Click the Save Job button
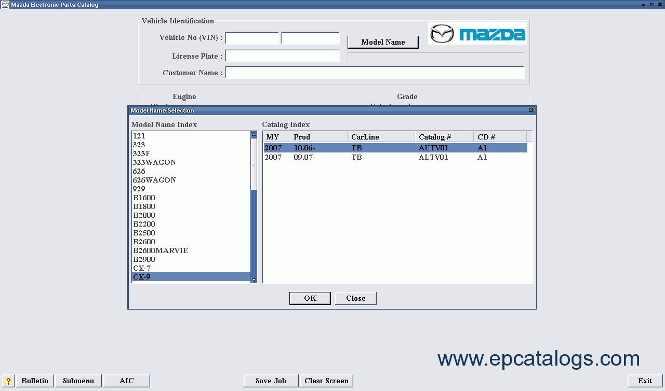Screen dimensions: 665x391 (x=271, y=381)
